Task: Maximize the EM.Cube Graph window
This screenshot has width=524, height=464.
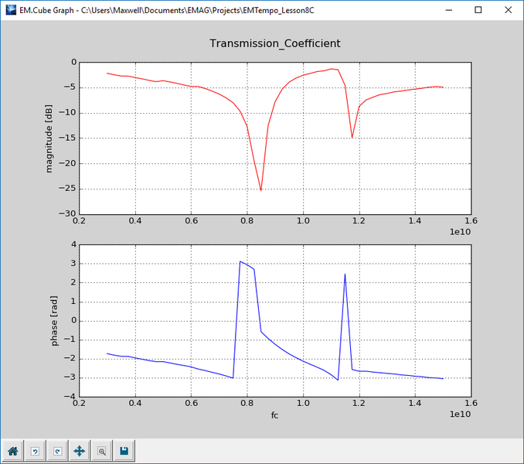Action: 478,10
